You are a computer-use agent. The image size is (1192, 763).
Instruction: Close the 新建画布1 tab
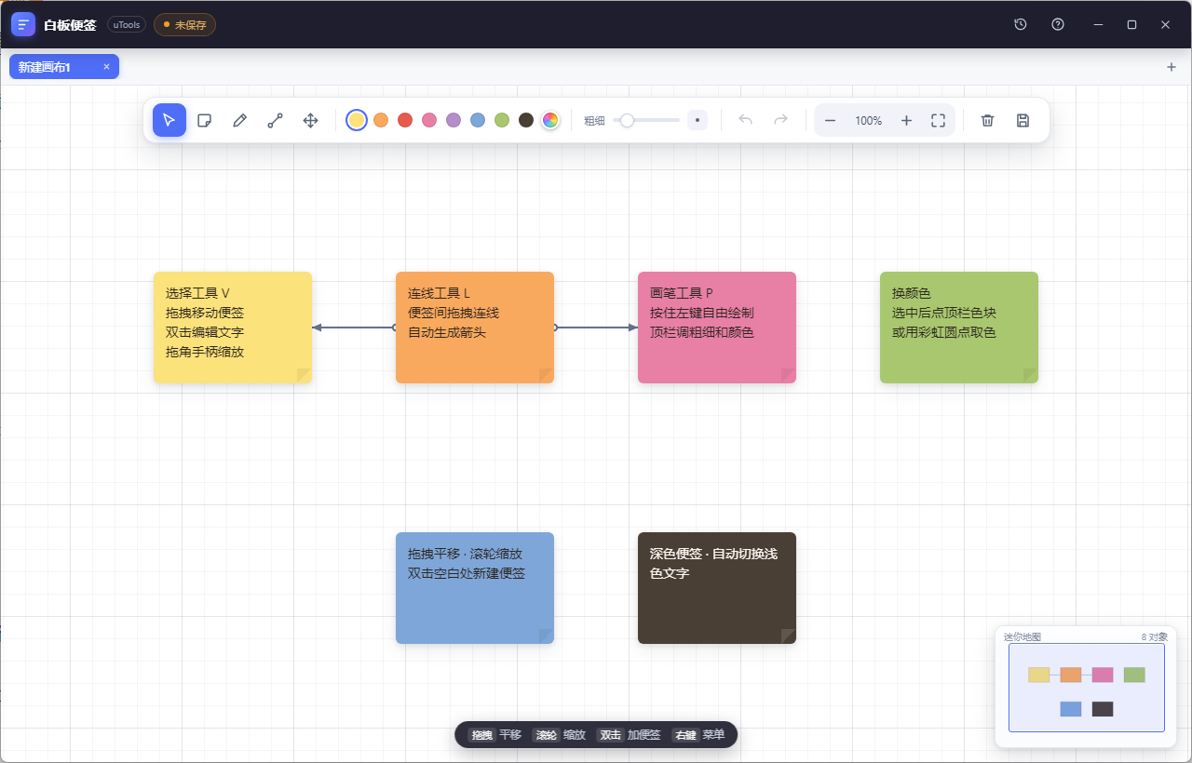106,67
